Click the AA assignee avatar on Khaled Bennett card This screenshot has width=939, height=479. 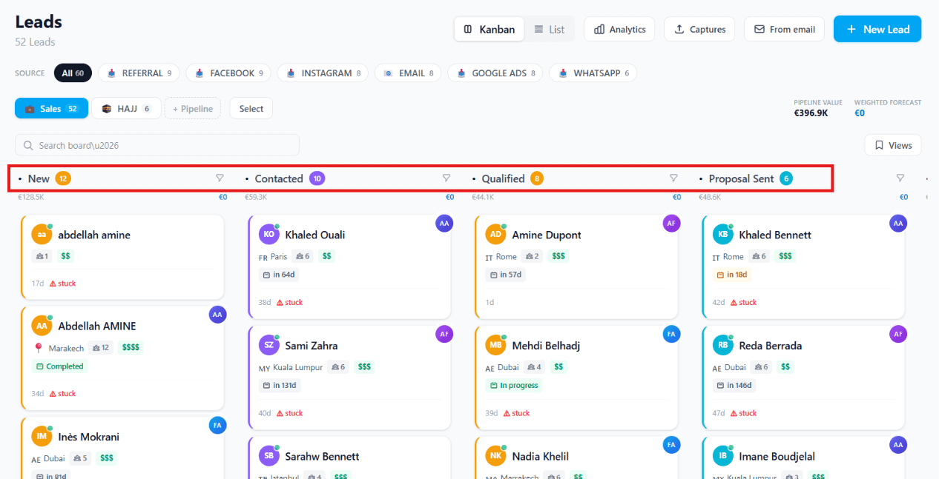pos(898,223)
